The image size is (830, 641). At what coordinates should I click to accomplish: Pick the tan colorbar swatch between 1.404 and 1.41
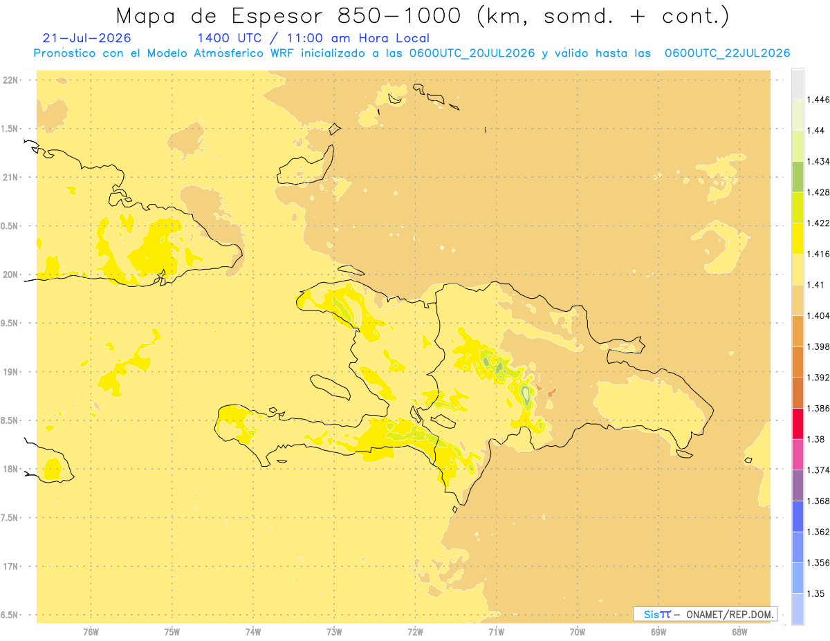797,300
